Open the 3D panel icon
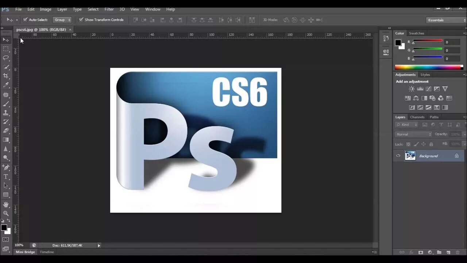The image size is (467, 263). (386, 52)
